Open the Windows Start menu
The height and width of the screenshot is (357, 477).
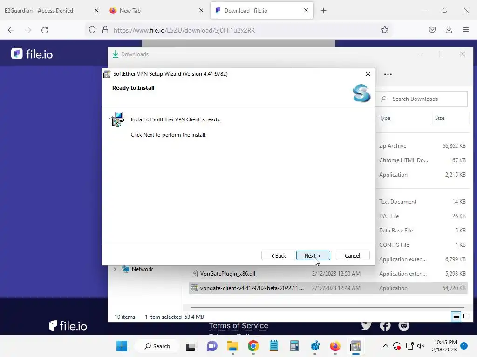point(122,346)
